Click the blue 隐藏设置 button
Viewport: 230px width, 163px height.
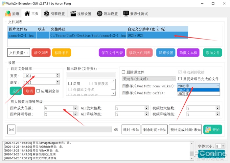coord(166,53)
